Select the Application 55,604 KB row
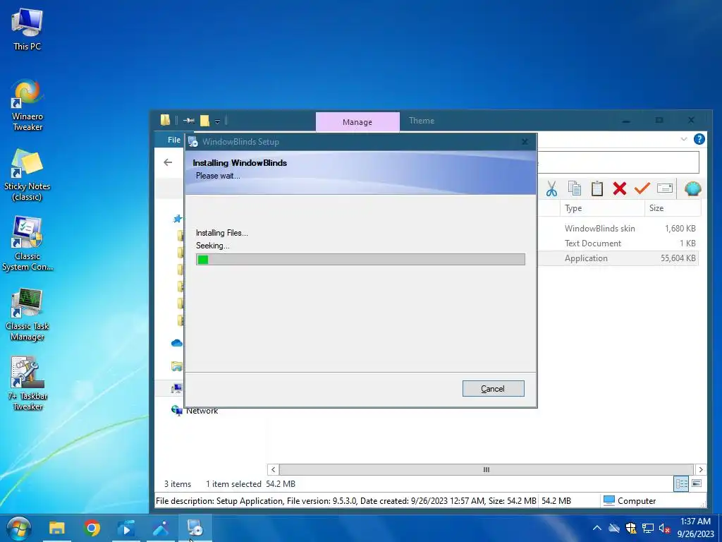 click(619, 258)
